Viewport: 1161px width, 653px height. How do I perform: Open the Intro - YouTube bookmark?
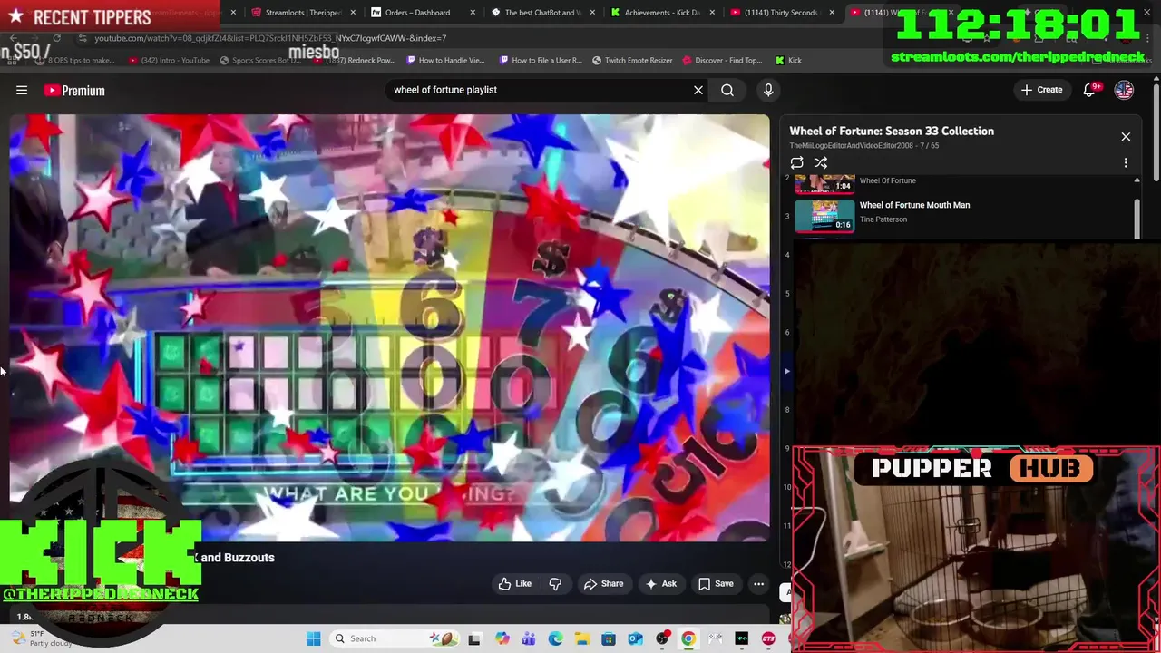coord(170,60)
